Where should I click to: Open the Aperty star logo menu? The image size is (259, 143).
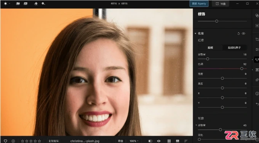coord(5,3)
